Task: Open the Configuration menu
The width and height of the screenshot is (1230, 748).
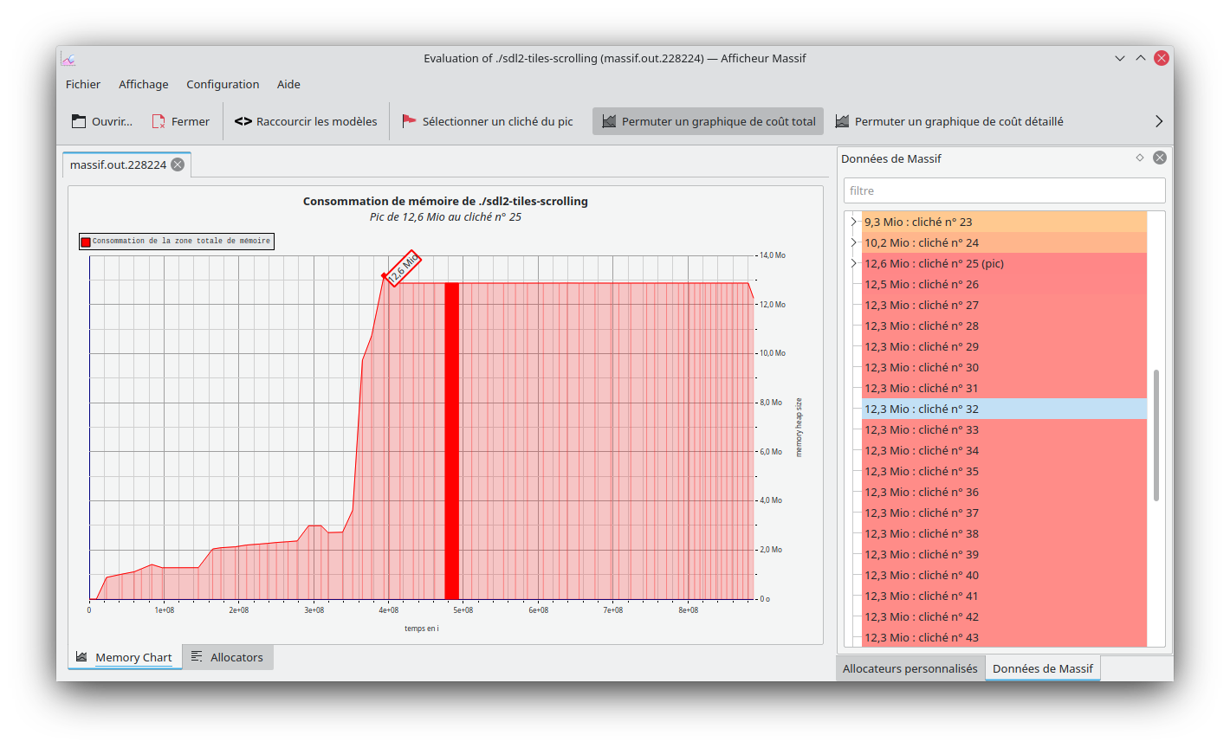Action: tap(223, 84)
